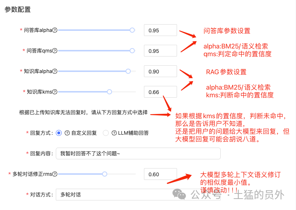
Task: Select the 自定义回复 radio button
Action: pos(59,133)
